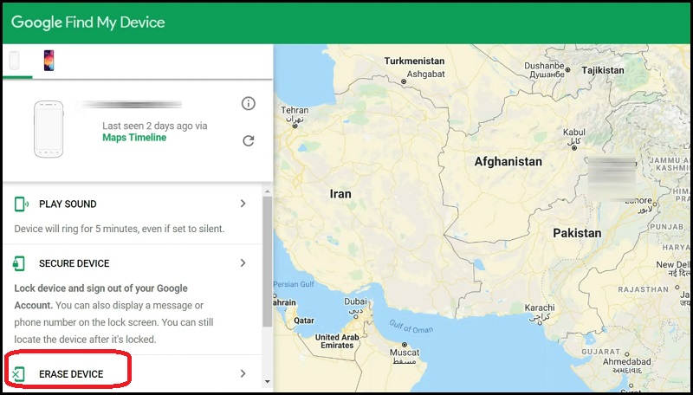This screenshot has height=395, width=693.
Task: Click the device info icon
Action: pos(249,104)
